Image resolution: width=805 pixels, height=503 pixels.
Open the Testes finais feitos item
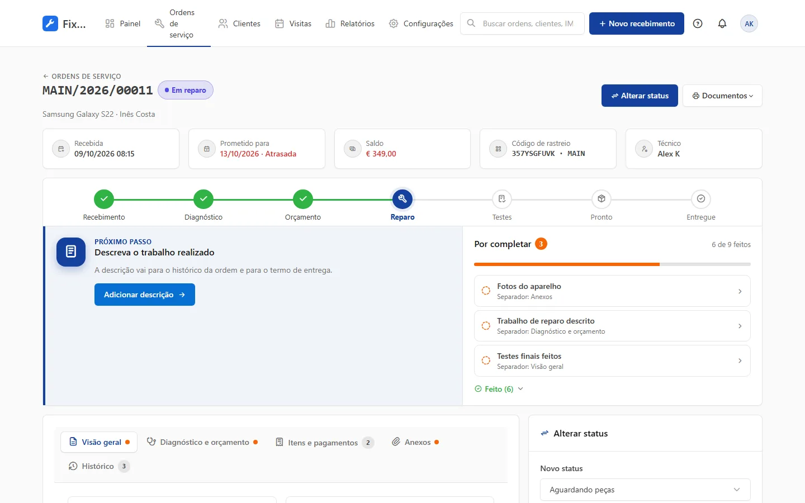click(x=612, y=361)
